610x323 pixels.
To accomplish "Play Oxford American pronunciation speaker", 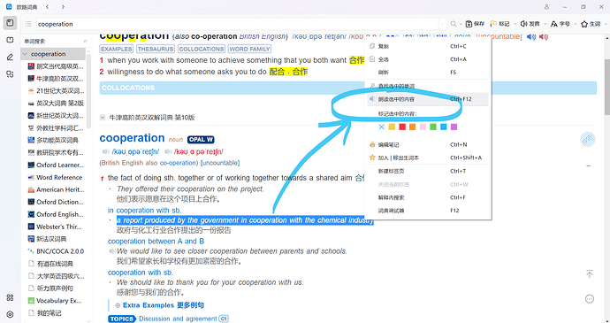I will 168,151.
